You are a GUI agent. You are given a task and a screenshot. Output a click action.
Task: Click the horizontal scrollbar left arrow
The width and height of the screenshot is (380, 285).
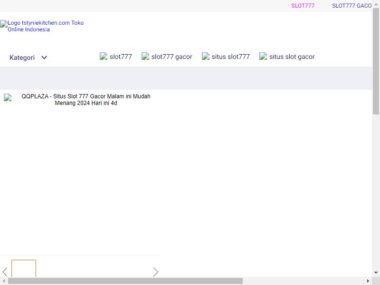tap(4, 281)
